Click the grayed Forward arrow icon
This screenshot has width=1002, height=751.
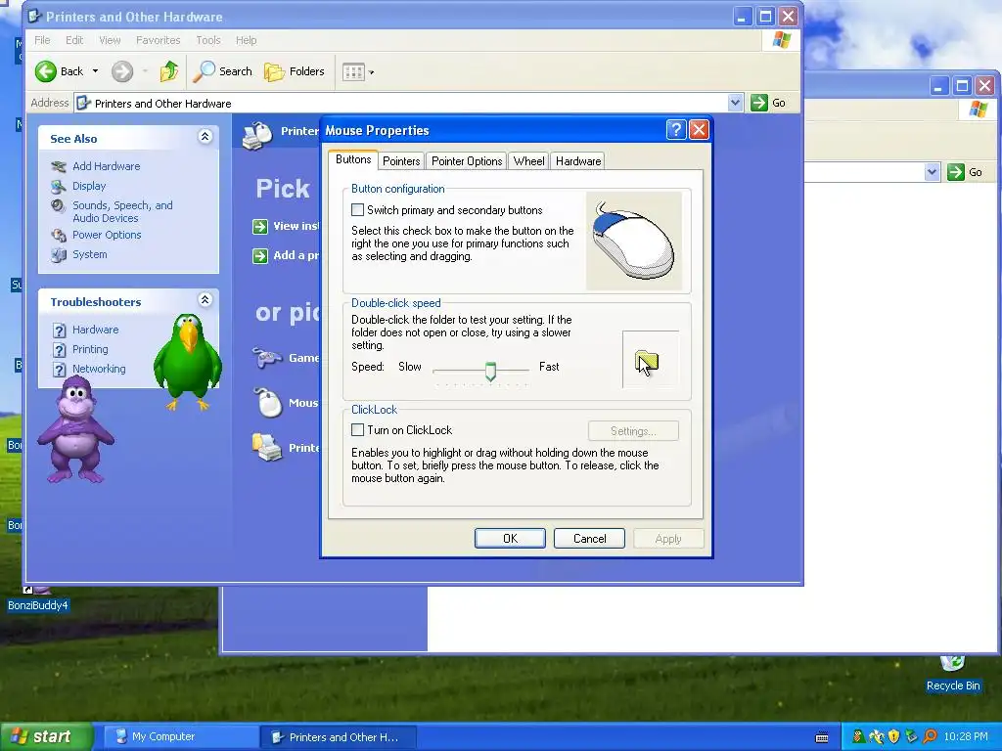[x=122, y=71]
